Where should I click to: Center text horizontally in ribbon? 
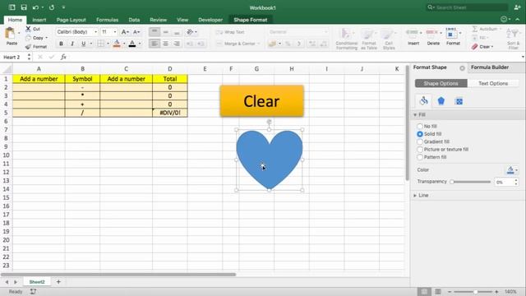pyautogui.click(x=165, y=44)
